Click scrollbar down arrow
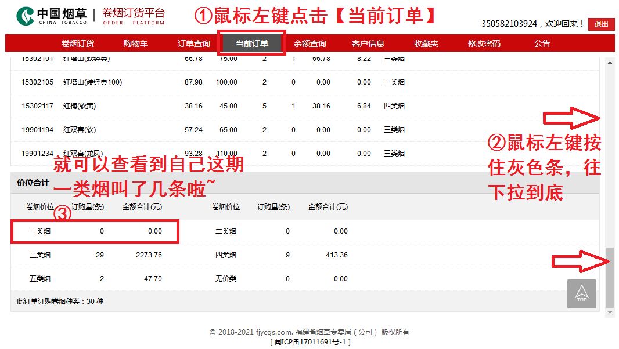The image size is (619, 349). click(x=610, y=312)
